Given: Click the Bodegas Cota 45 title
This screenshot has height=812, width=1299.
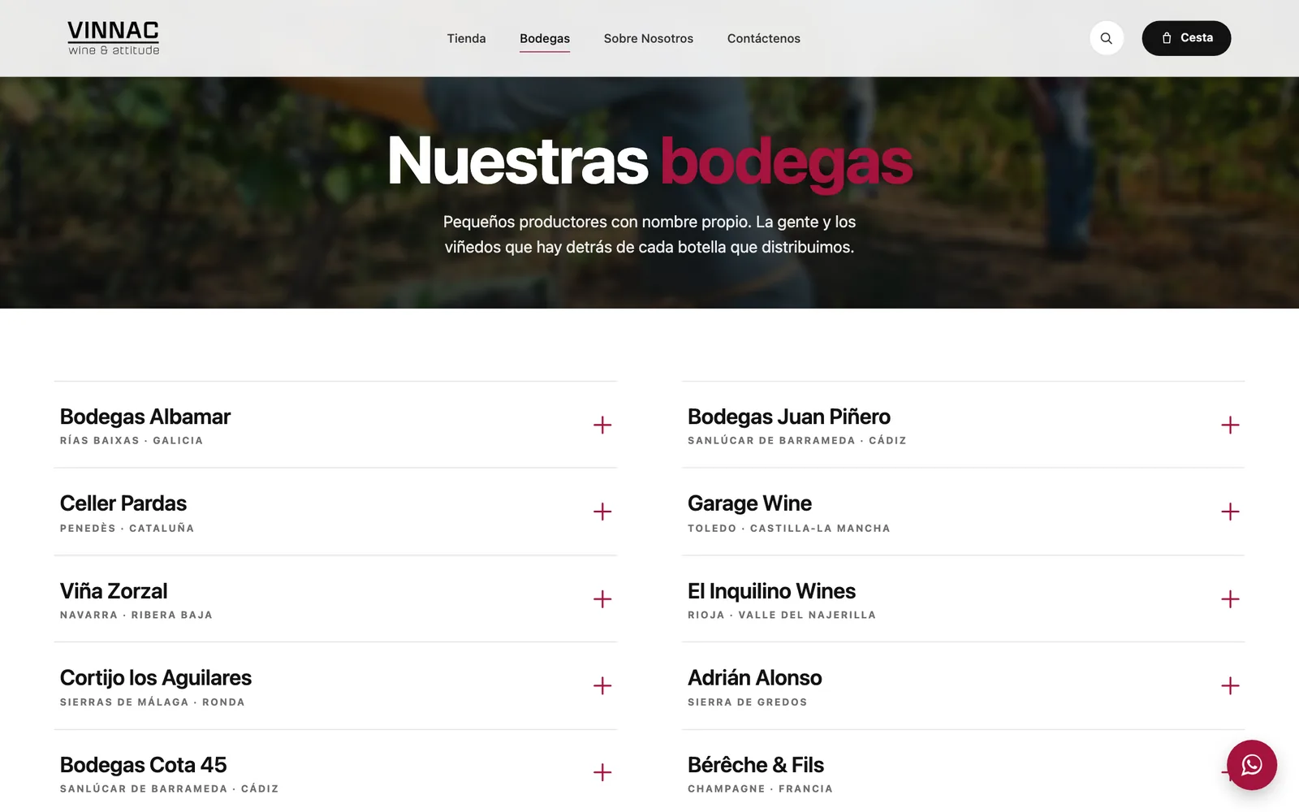Looking at the screenshot, I should (x=143, y=765).
